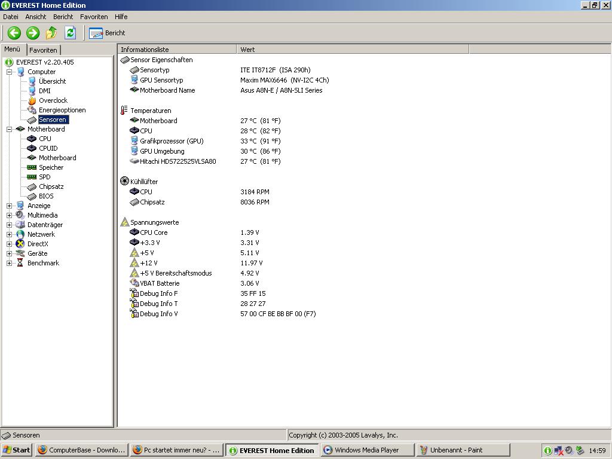Screen dimensions: 612x459
Task: Expand the Multimedia tree node
Action: [x=10, y=215]
